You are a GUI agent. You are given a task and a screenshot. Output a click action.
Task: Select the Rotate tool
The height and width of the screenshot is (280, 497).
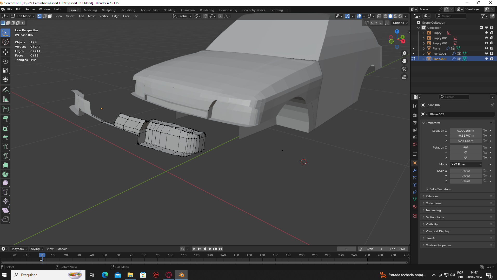pos(5,61)
